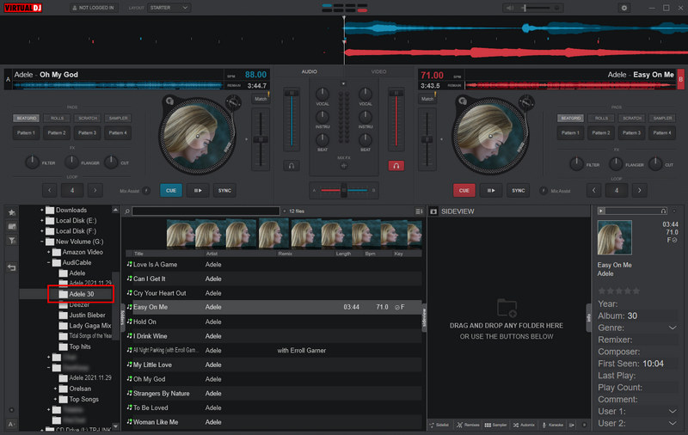Open the User 1 dropdown arrow
The width and height of the screenshot is (688, 435).
673,411
